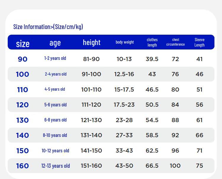
Task: Select height cell '91-100'
Action: coord(91,74)
